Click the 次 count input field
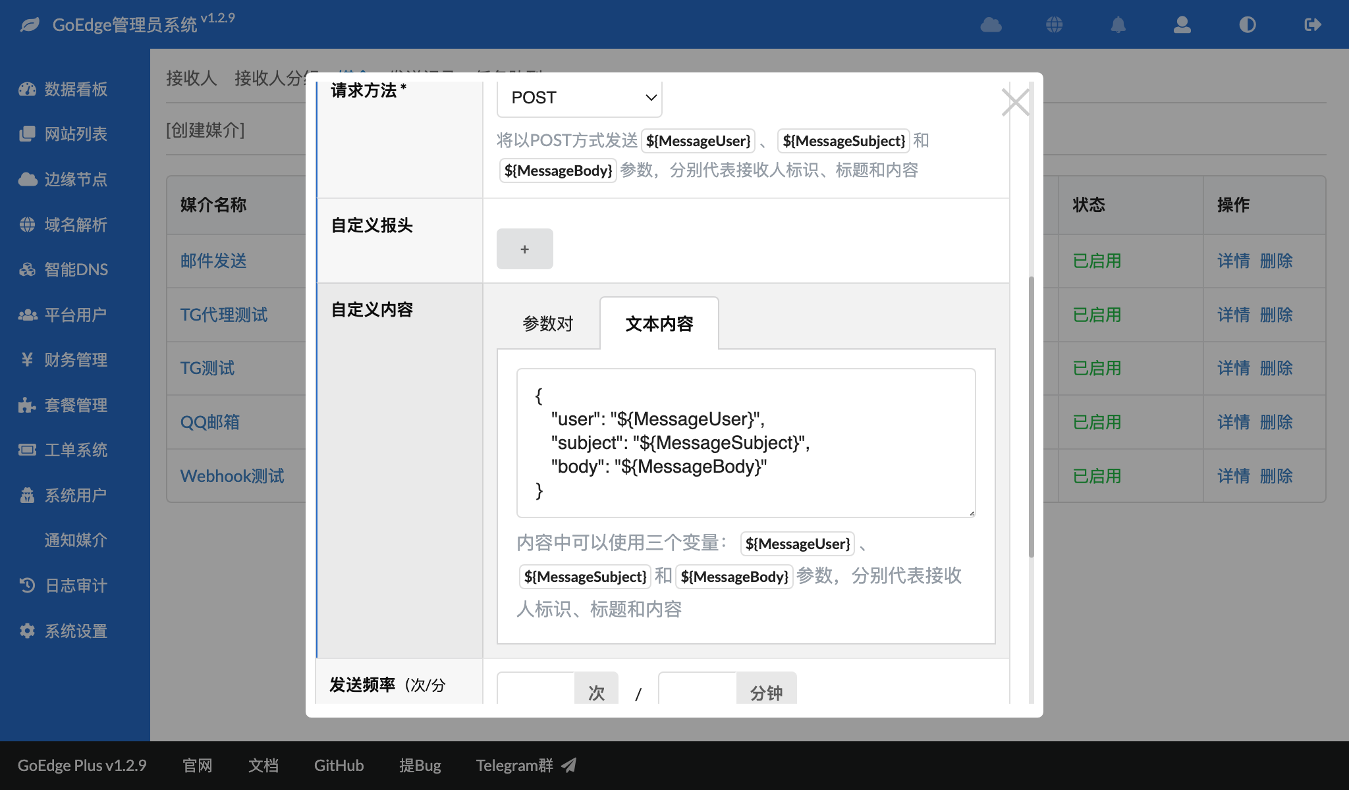This screenshot has height=790, width=1349. 536,689
